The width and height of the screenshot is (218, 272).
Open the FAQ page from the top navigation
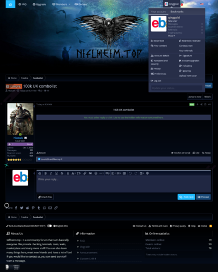click(x=22, y=4)
